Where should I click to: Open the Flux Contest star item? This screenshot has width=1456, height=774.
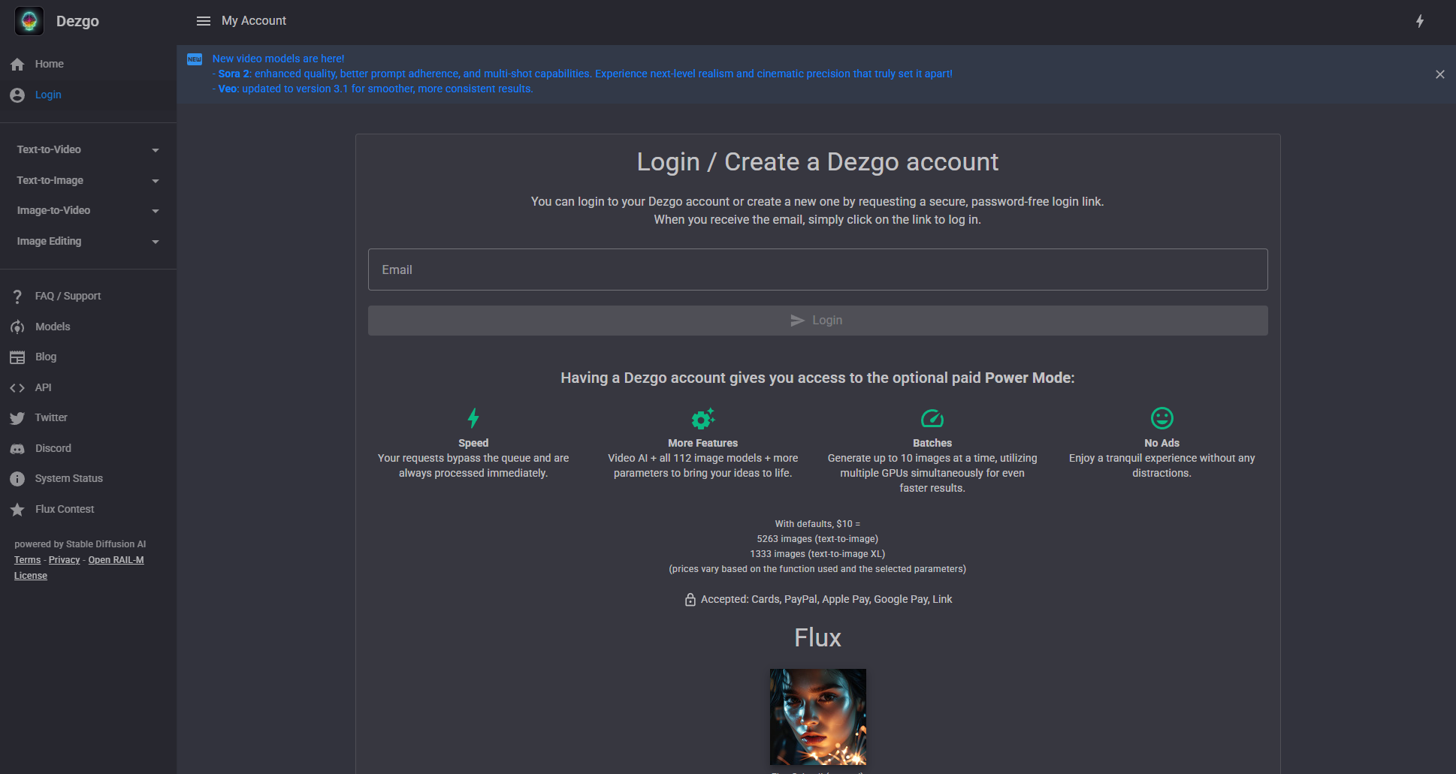tap(64, 509)
